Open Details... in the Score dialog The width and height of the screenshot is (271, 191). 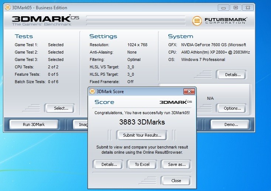108,164
